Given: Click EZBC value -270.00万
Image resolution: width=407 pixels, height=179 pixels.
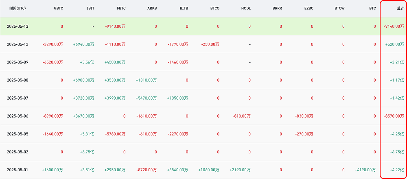Looking at the screenshot, I should tap(304, 134).
